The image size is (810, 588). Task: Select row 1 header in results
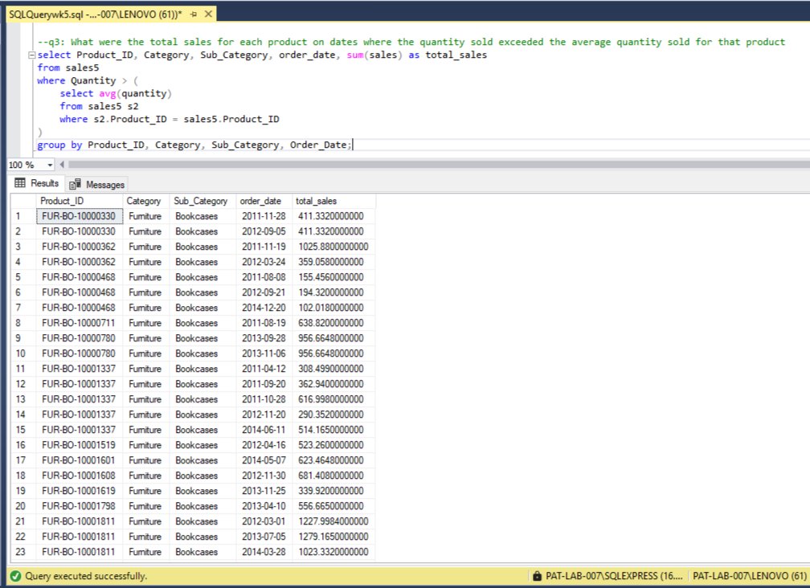[x=23, y=216]
